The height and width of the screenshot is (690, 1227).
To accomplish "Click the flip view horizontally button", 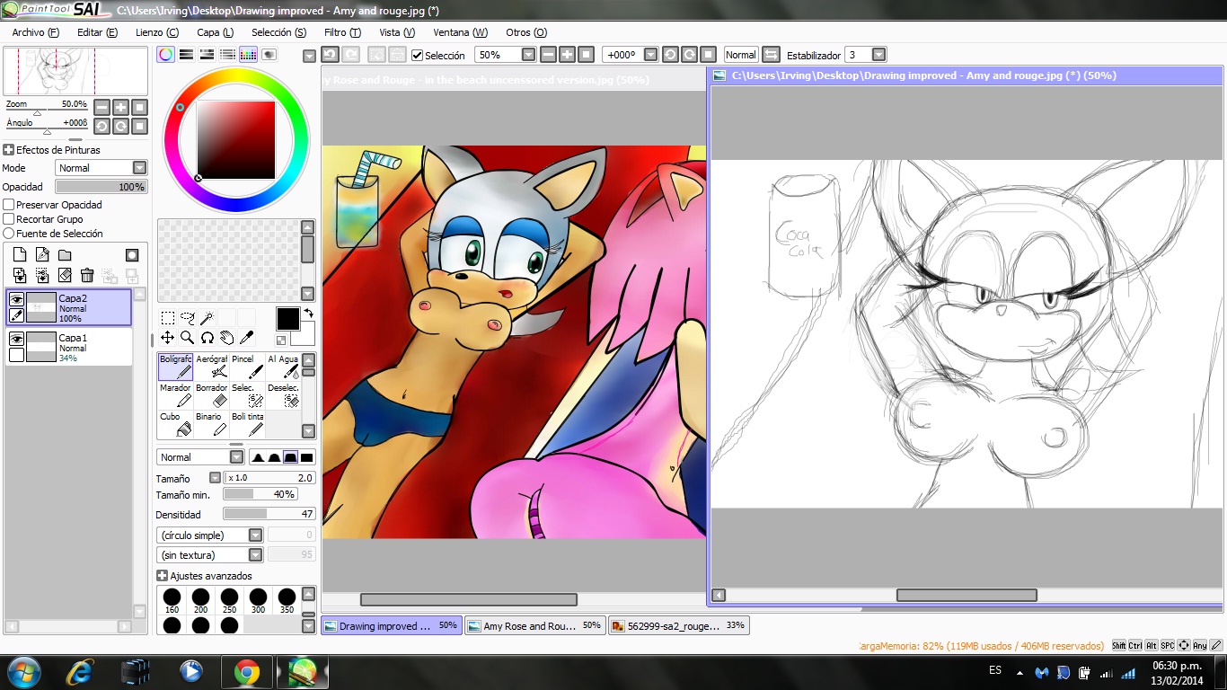I will [x=770, y=55].
